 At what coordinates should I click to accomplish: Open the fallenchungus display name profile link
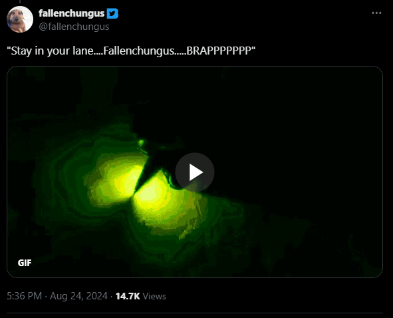(x=71, y=13)
